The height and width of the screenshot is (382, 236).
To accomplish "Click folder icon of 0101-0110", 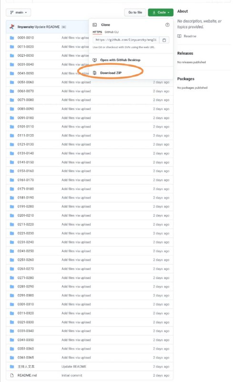I will [11, 127].
